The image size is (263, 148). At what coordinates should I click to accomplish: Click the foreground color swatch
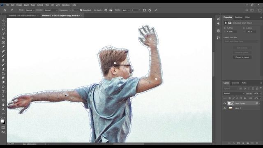pos(2,121)
